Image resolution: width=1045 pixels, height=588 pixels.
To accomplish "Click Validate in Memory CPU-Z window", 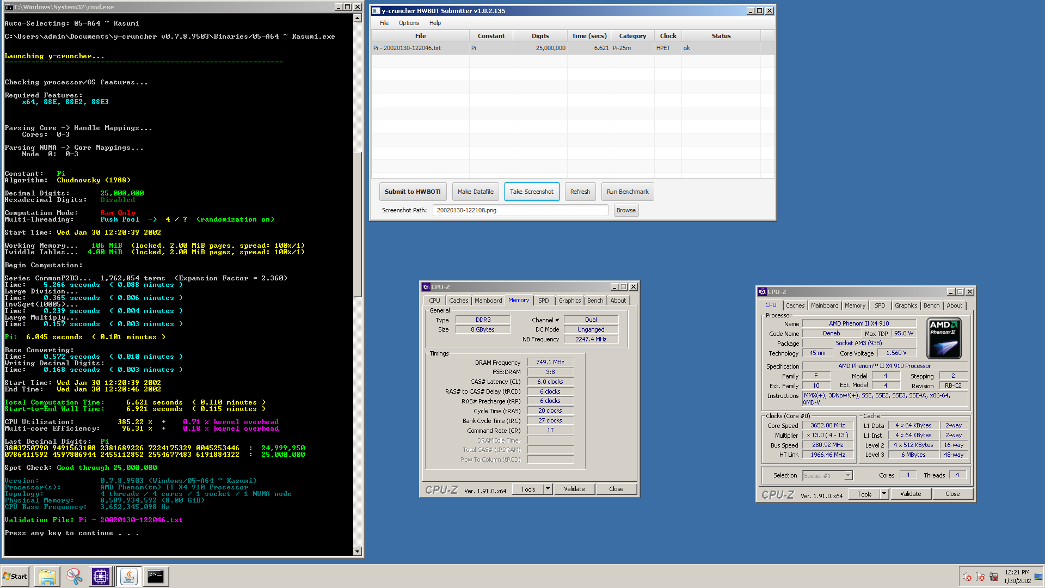I will 574,489.
